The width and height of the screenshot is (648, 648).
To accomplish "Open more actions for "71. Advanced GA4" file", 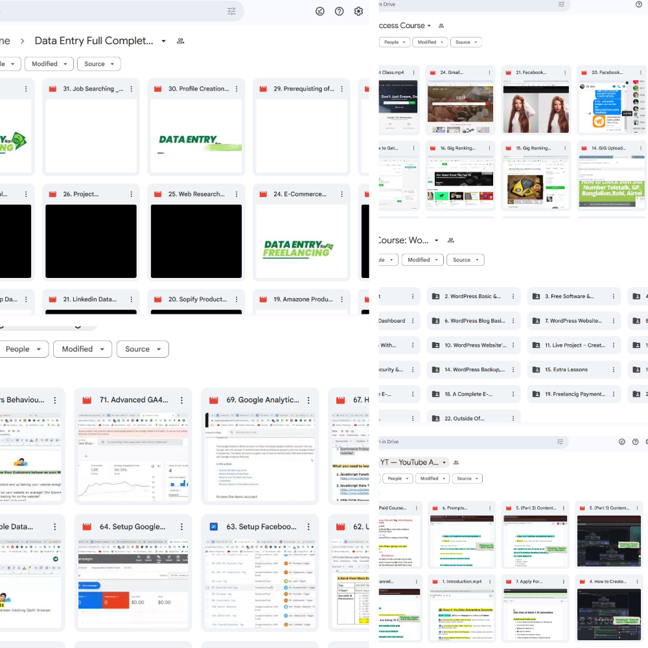I will (182, 400).
